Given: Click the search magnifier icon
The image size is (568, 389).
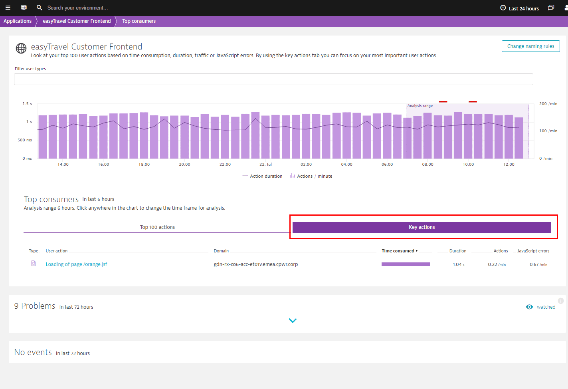Looking at the screenshot, I should click(x=40, y=8).
